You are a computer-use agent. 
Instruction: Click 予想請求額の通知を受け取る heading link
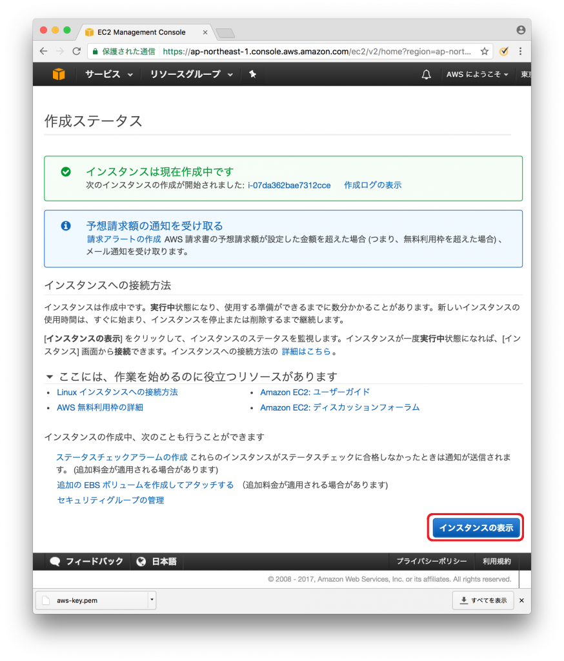coord(154,226)
